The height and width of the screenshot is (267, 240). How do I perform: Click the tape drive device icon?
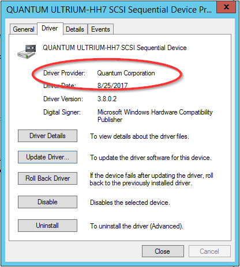[x=27, y=51]
